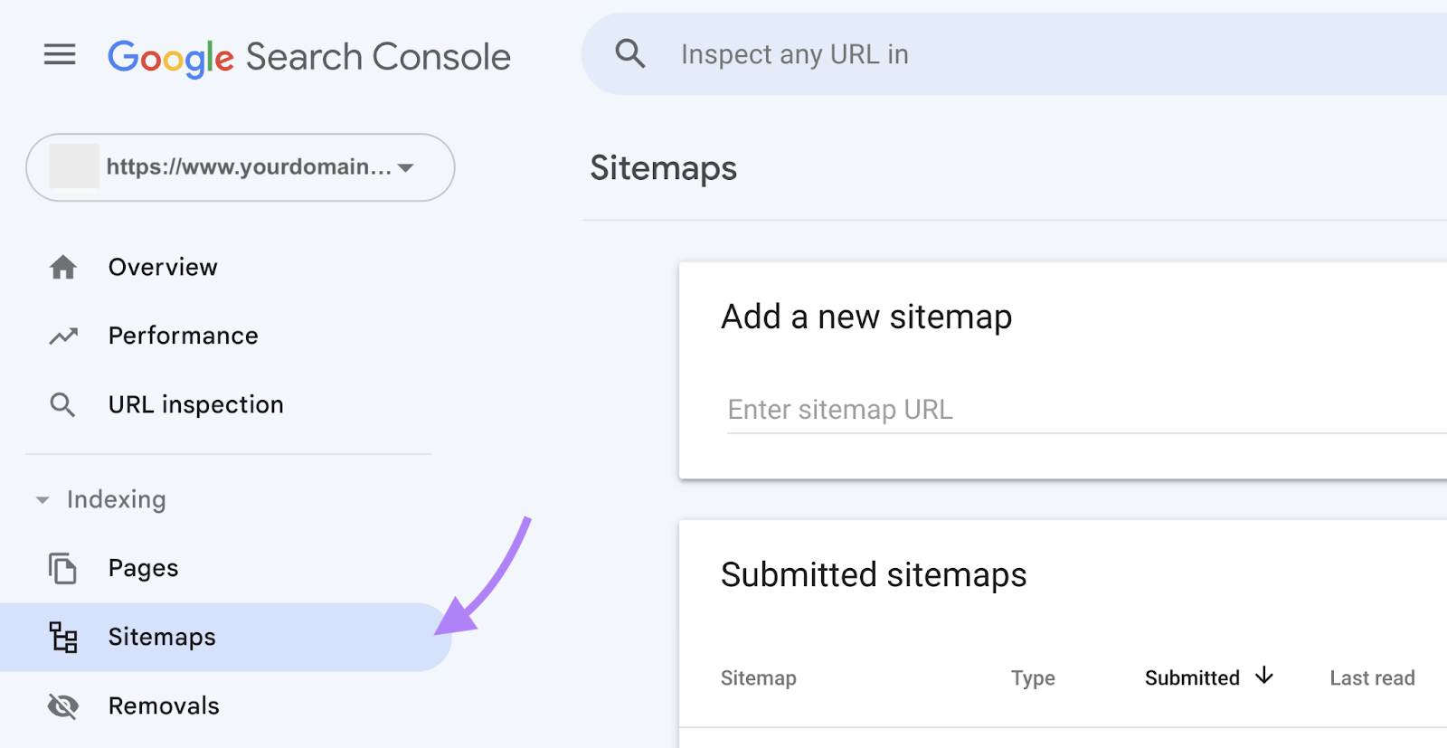Click the Sitemaps tree icon

(62, 638)
